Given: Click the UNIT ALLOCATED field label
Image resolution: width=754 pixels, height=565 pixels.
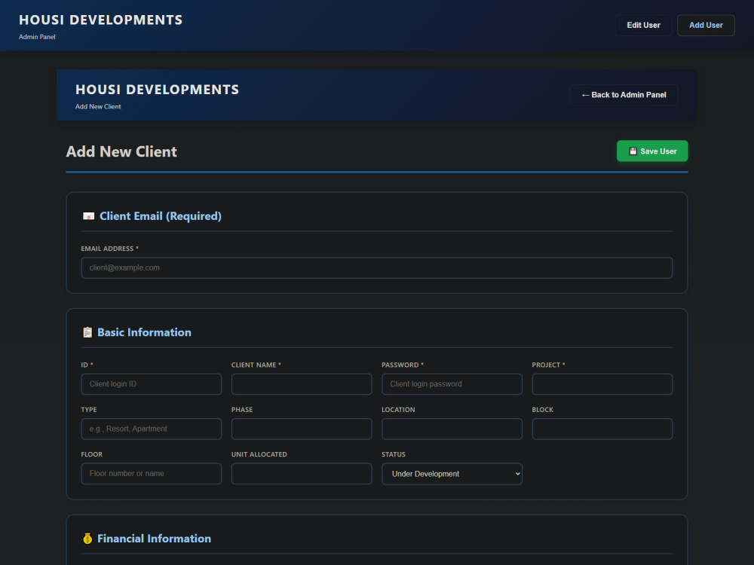Looking at the screenshot, I should point(259,454).
